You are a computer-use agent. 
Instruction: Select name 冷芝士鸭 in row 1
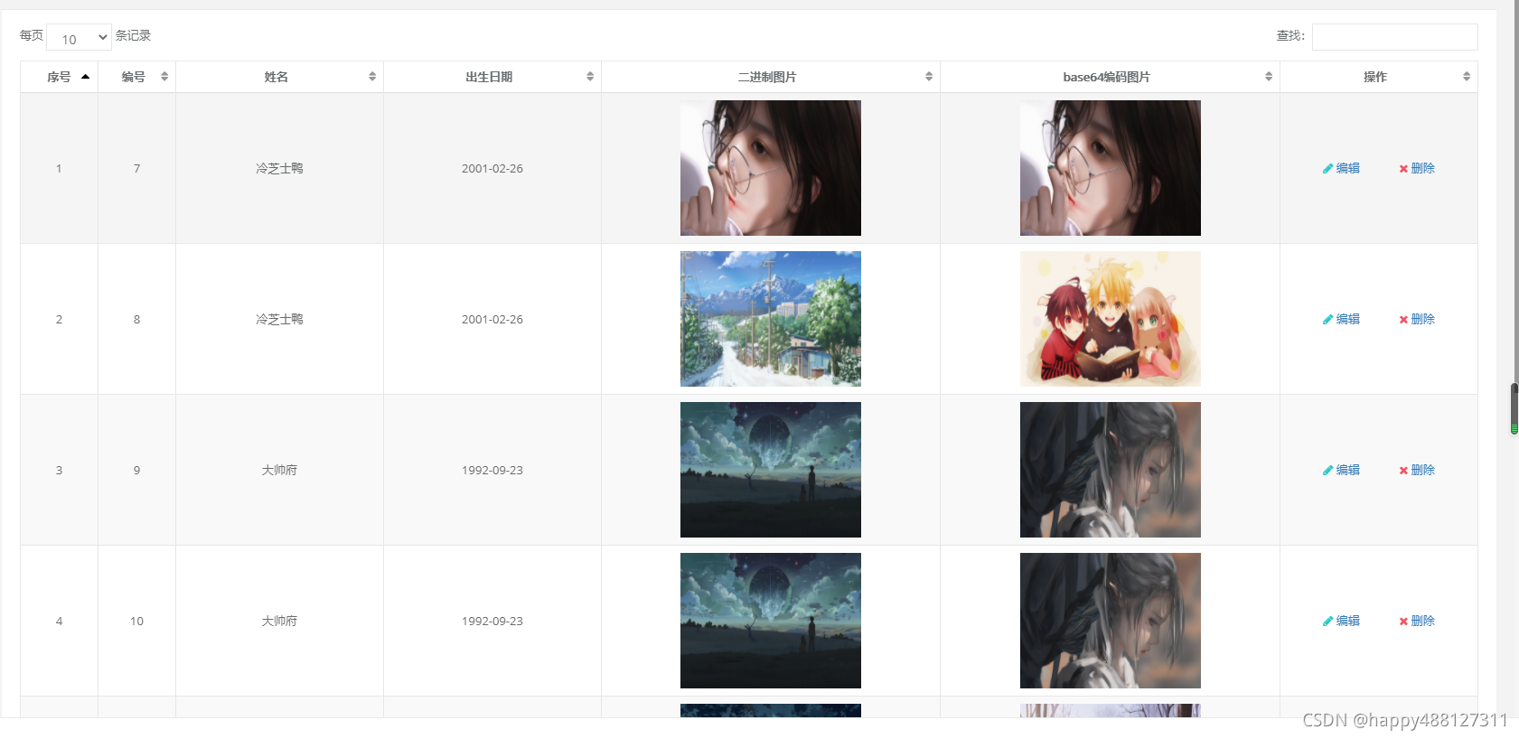(x=279, y=168)
